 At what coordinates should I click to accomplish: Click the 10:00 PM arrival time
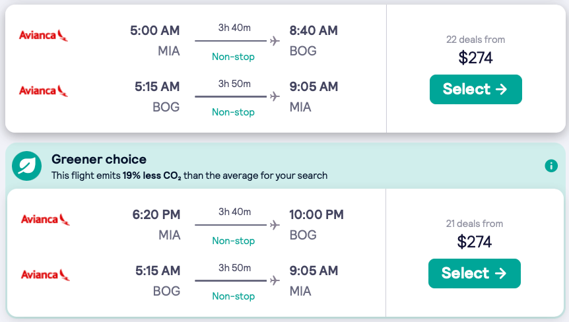(x=316, y=214)
